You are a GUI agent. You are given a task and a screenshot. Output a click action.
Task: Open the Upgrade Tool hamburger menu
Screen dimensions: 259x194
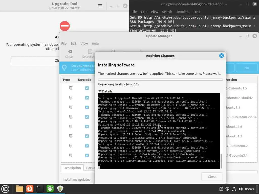(100, 6)
